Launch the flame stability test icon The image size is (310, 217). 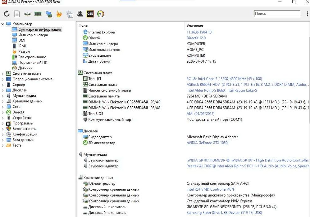[x=59, y=14]
